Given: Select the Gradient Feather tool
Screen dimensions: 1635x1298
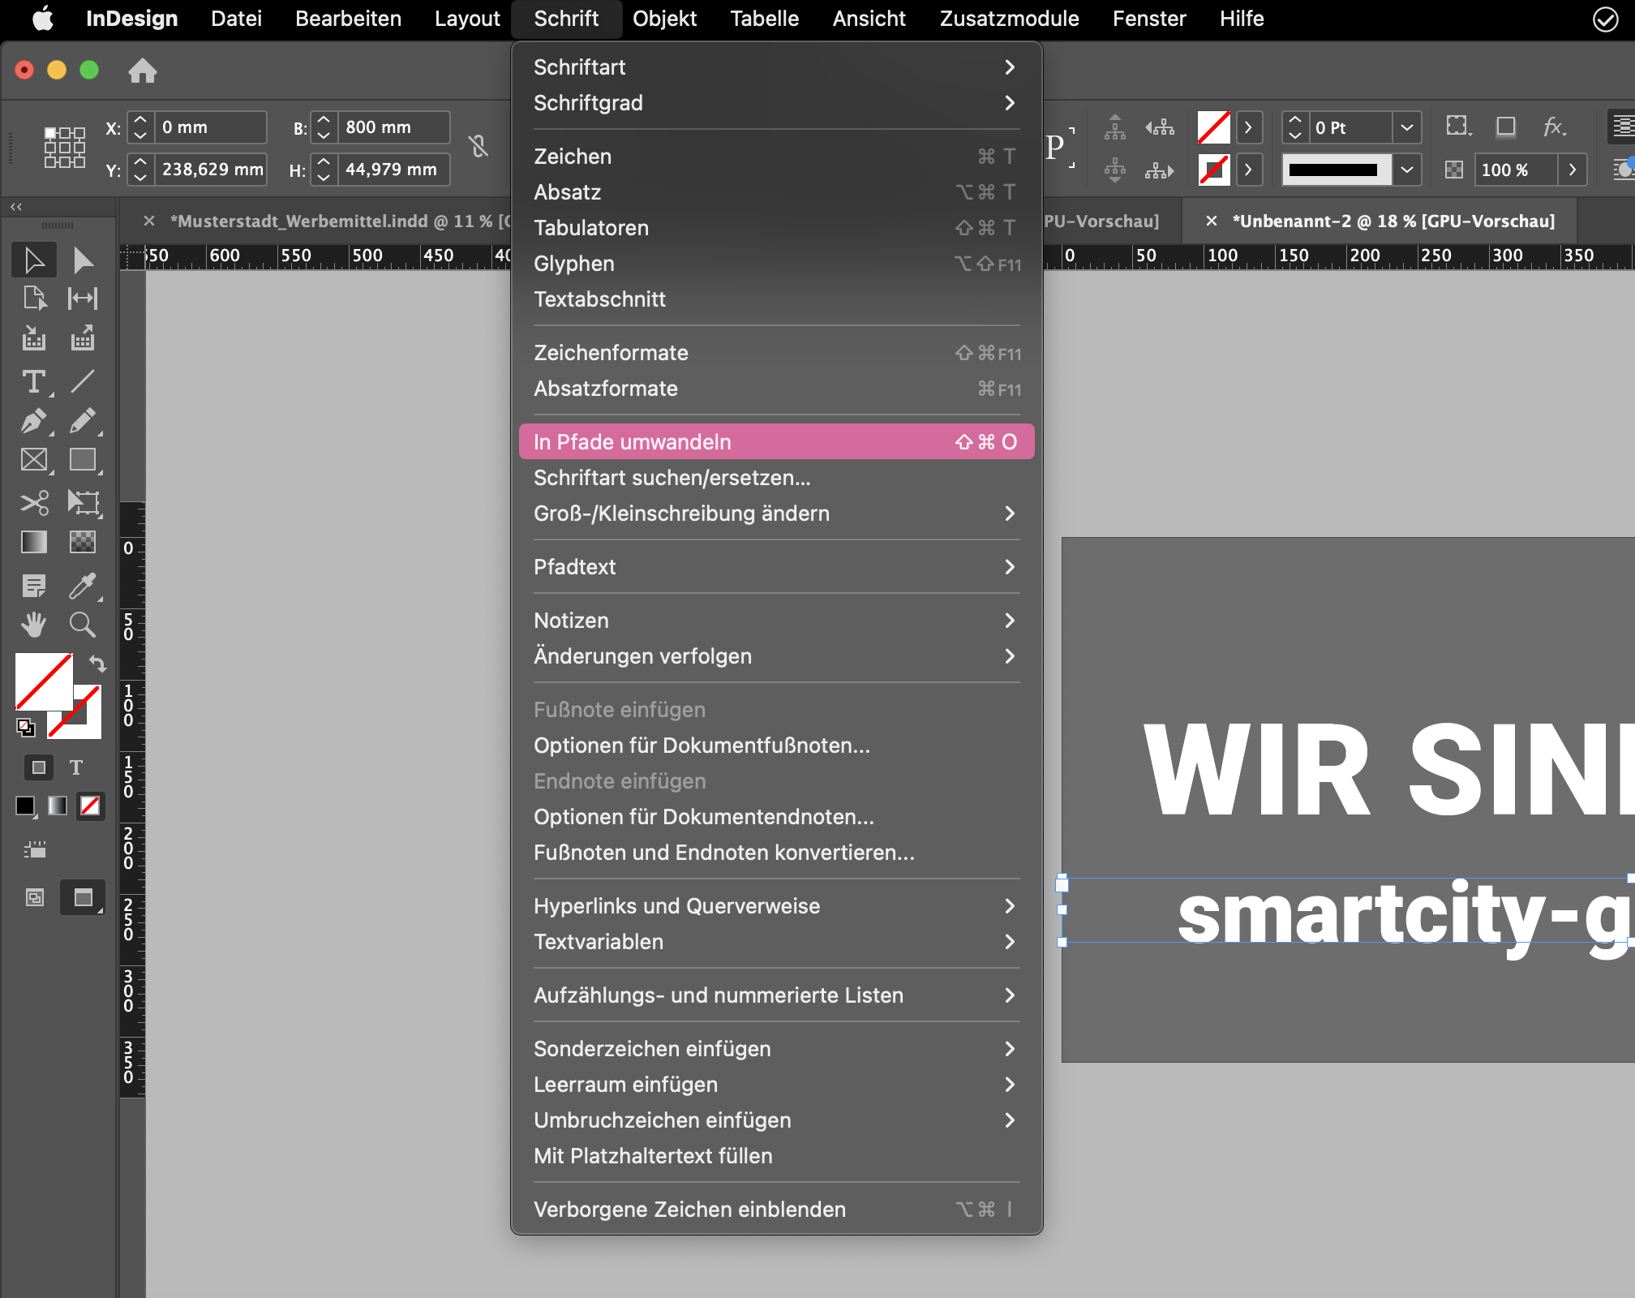Looking at the screenshot, I should (x=82, y=541).
